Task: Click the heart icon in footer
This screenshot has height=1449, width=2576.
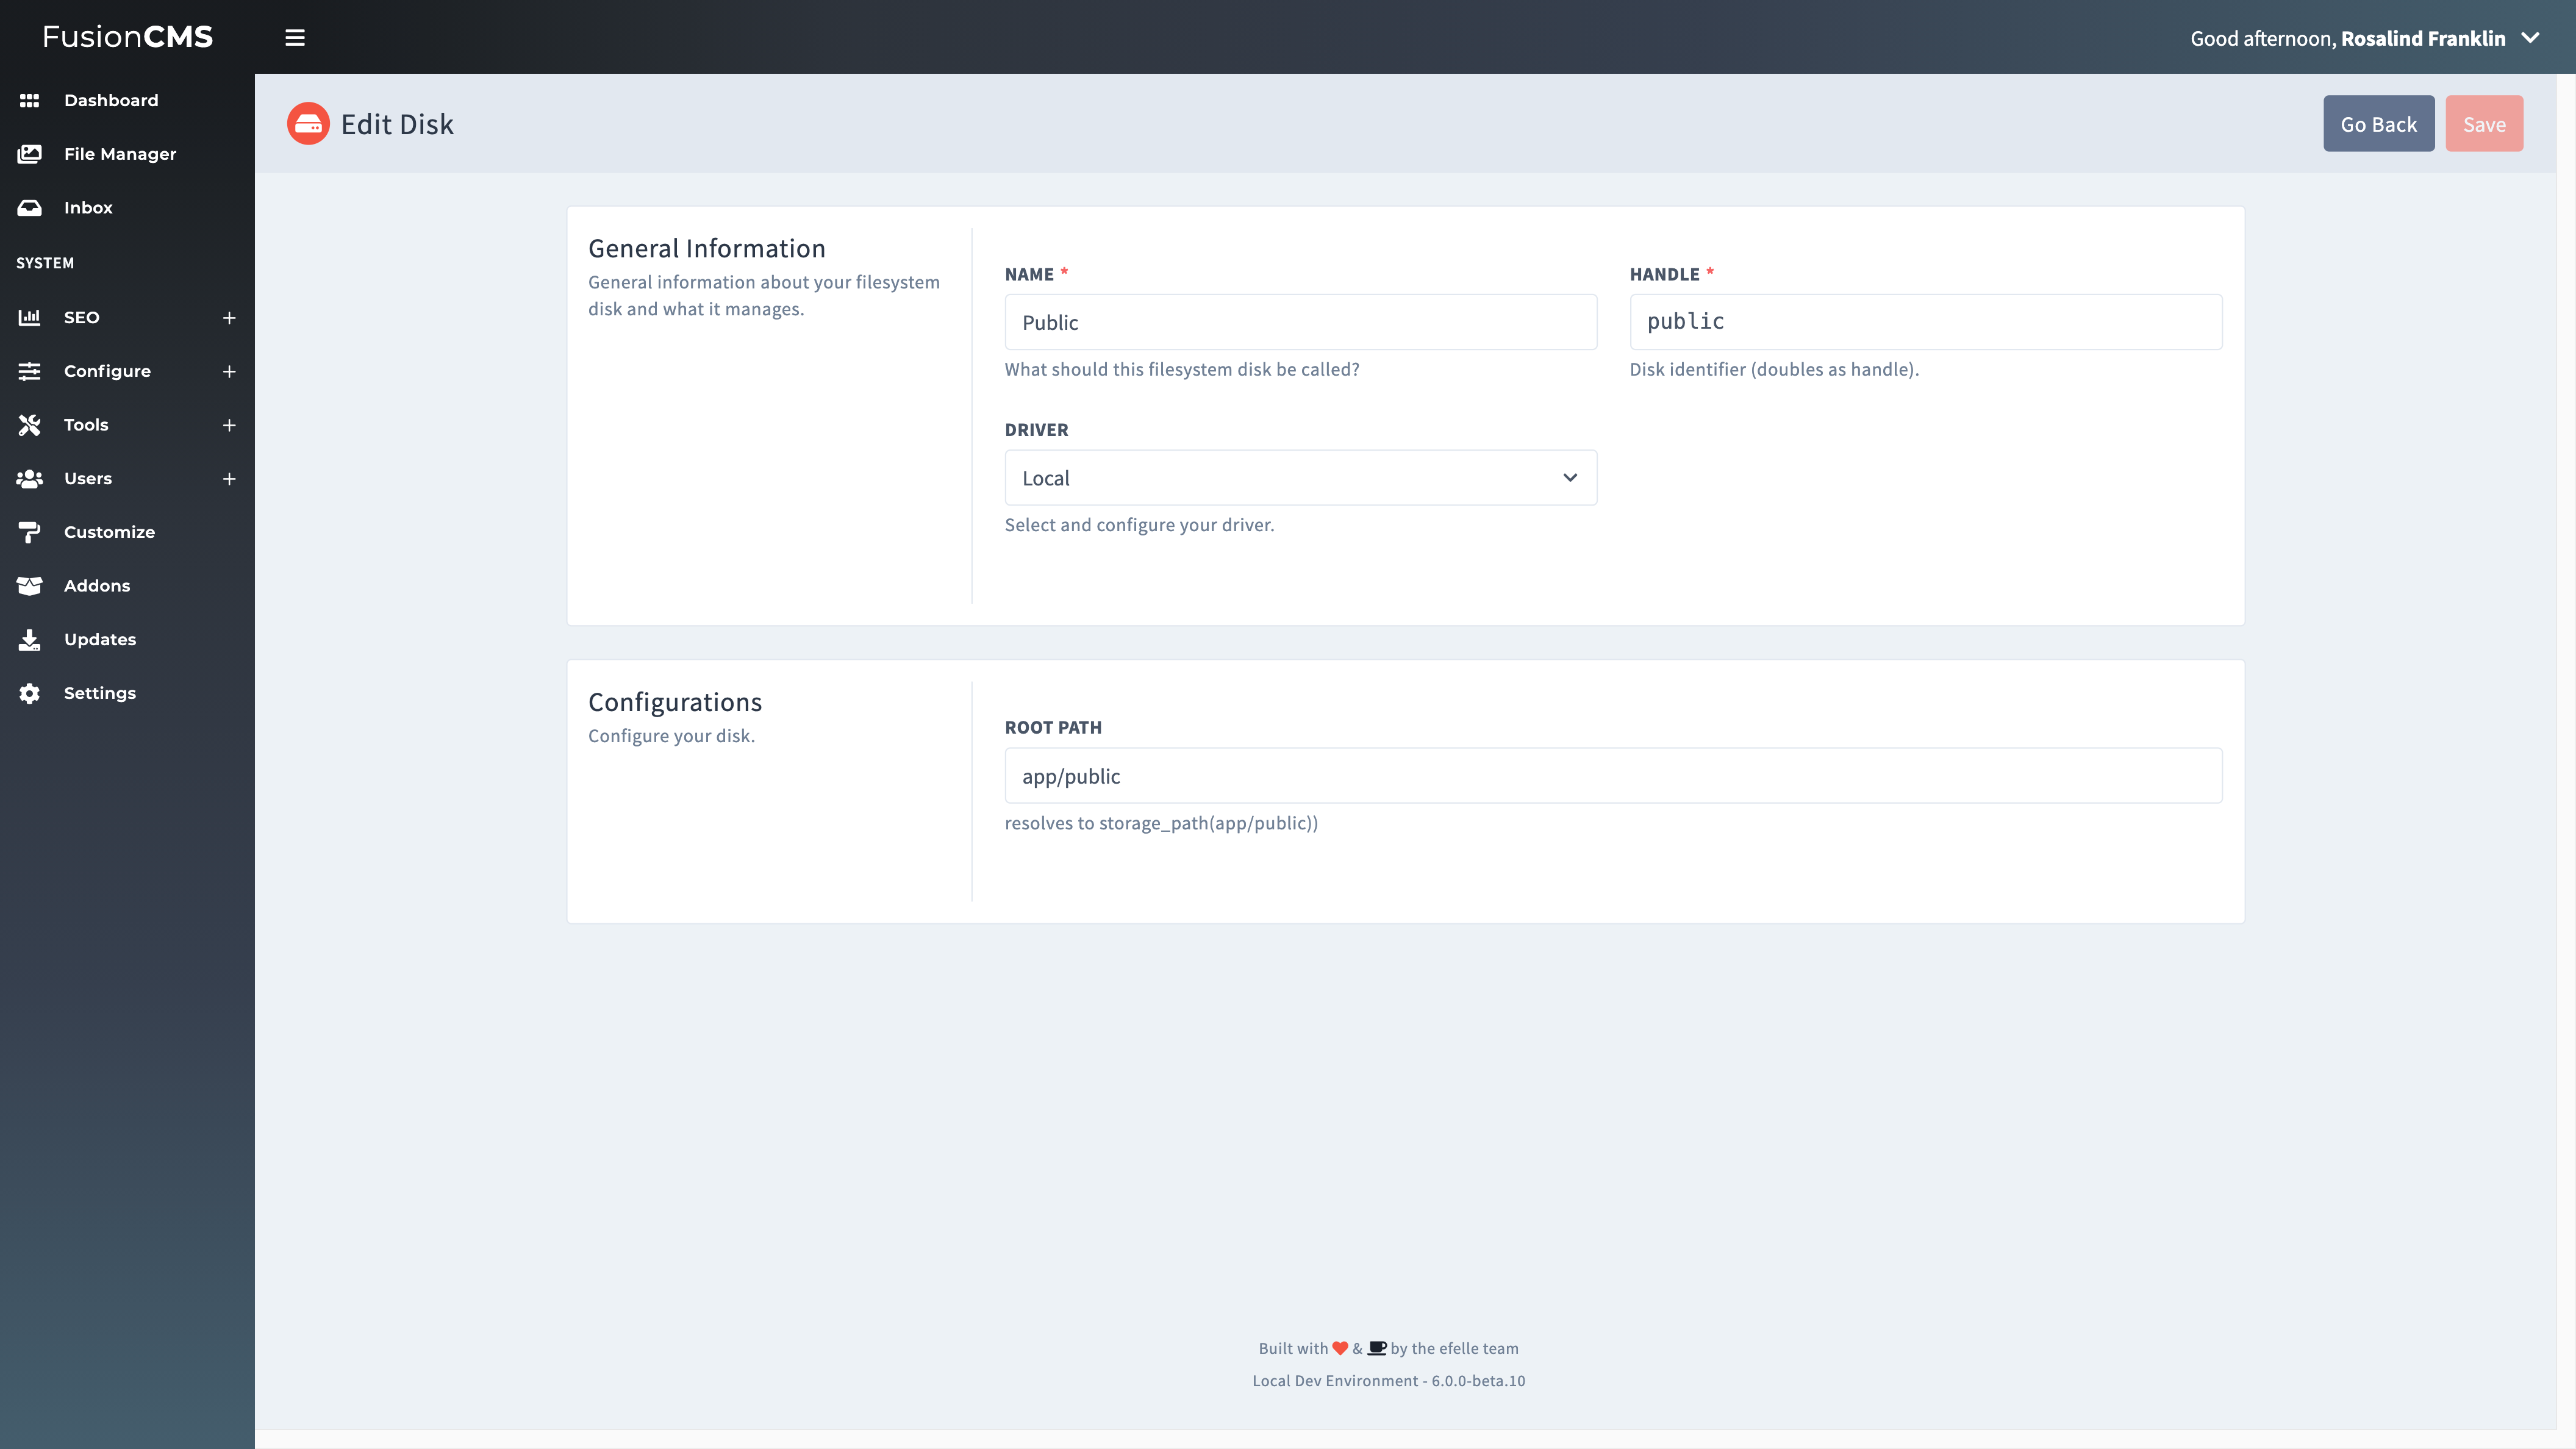Action: click(x=1340, y=1348)
